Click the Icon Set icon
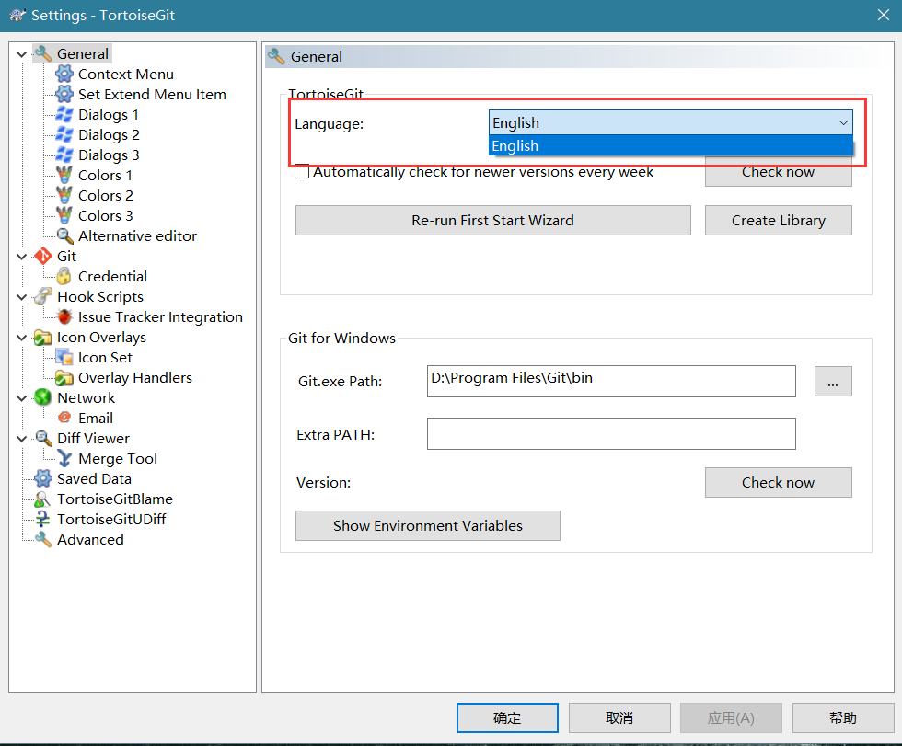 [64, 357]
